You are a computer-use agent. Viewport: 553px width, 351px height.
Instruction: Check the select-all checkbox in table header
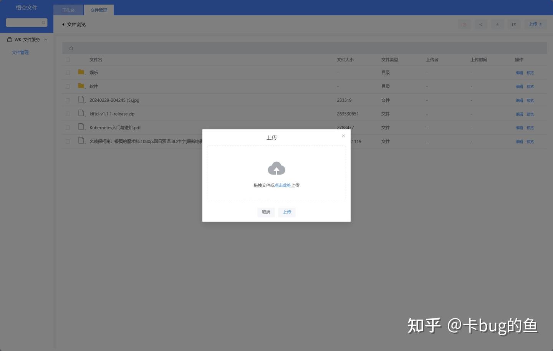tap(68, 60)
